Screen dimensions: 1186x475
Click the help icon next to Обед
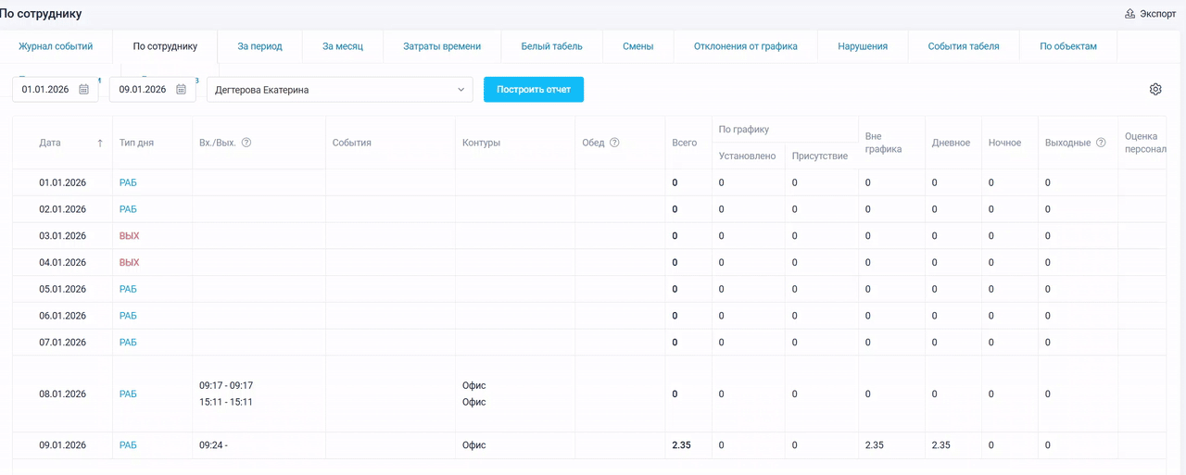click(x=614, y=143)
